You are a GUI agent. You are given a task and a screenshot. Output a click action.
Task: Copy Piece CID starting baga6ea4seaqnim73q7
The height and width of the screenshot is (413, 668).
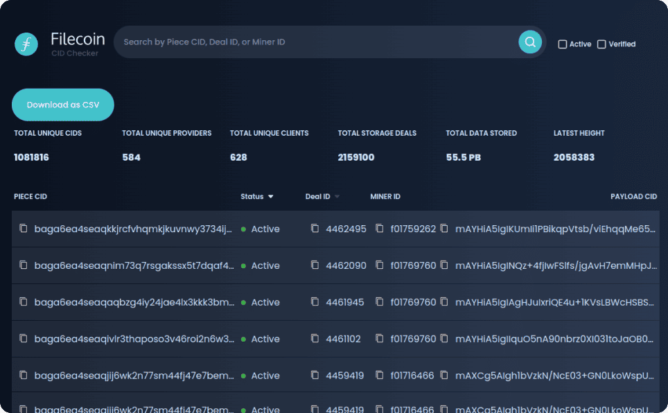24,265
